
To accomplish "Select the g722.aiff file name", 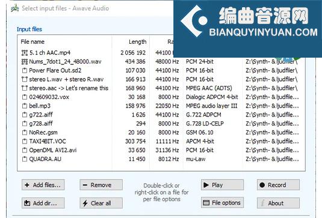I will (x=41, y=115).
